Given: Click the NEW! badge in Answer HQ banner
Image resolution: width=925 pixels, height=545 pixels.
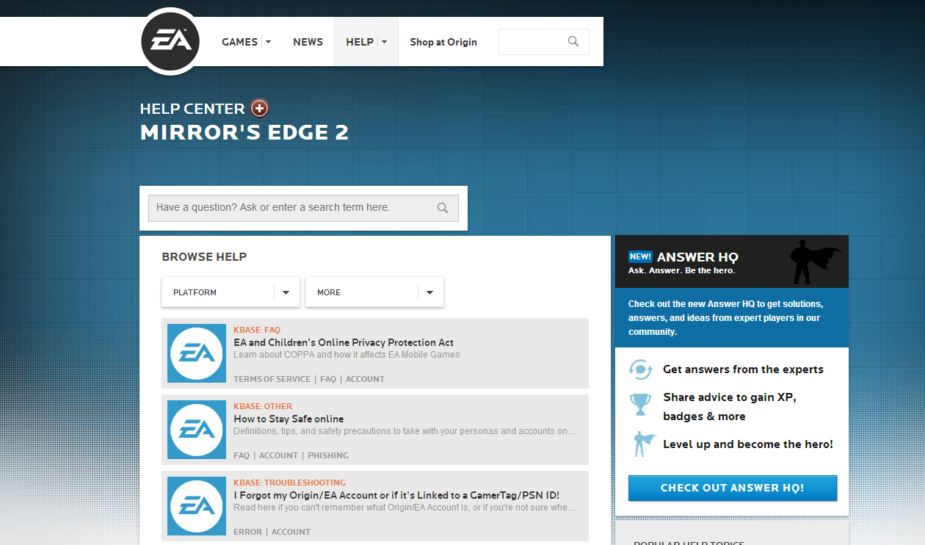Looking at the screenshot, I should point(640,256).
